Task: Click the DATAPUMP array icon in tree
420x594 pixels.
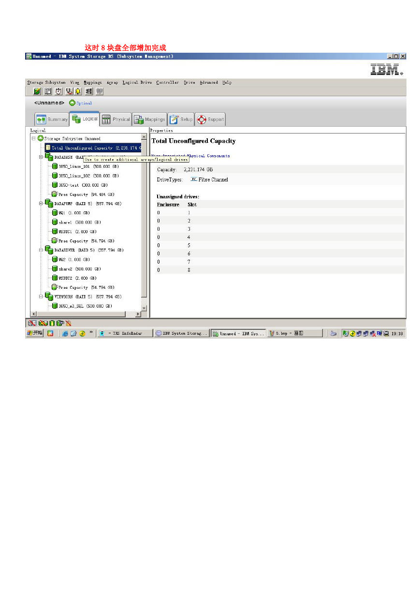Action: (49, 204)
